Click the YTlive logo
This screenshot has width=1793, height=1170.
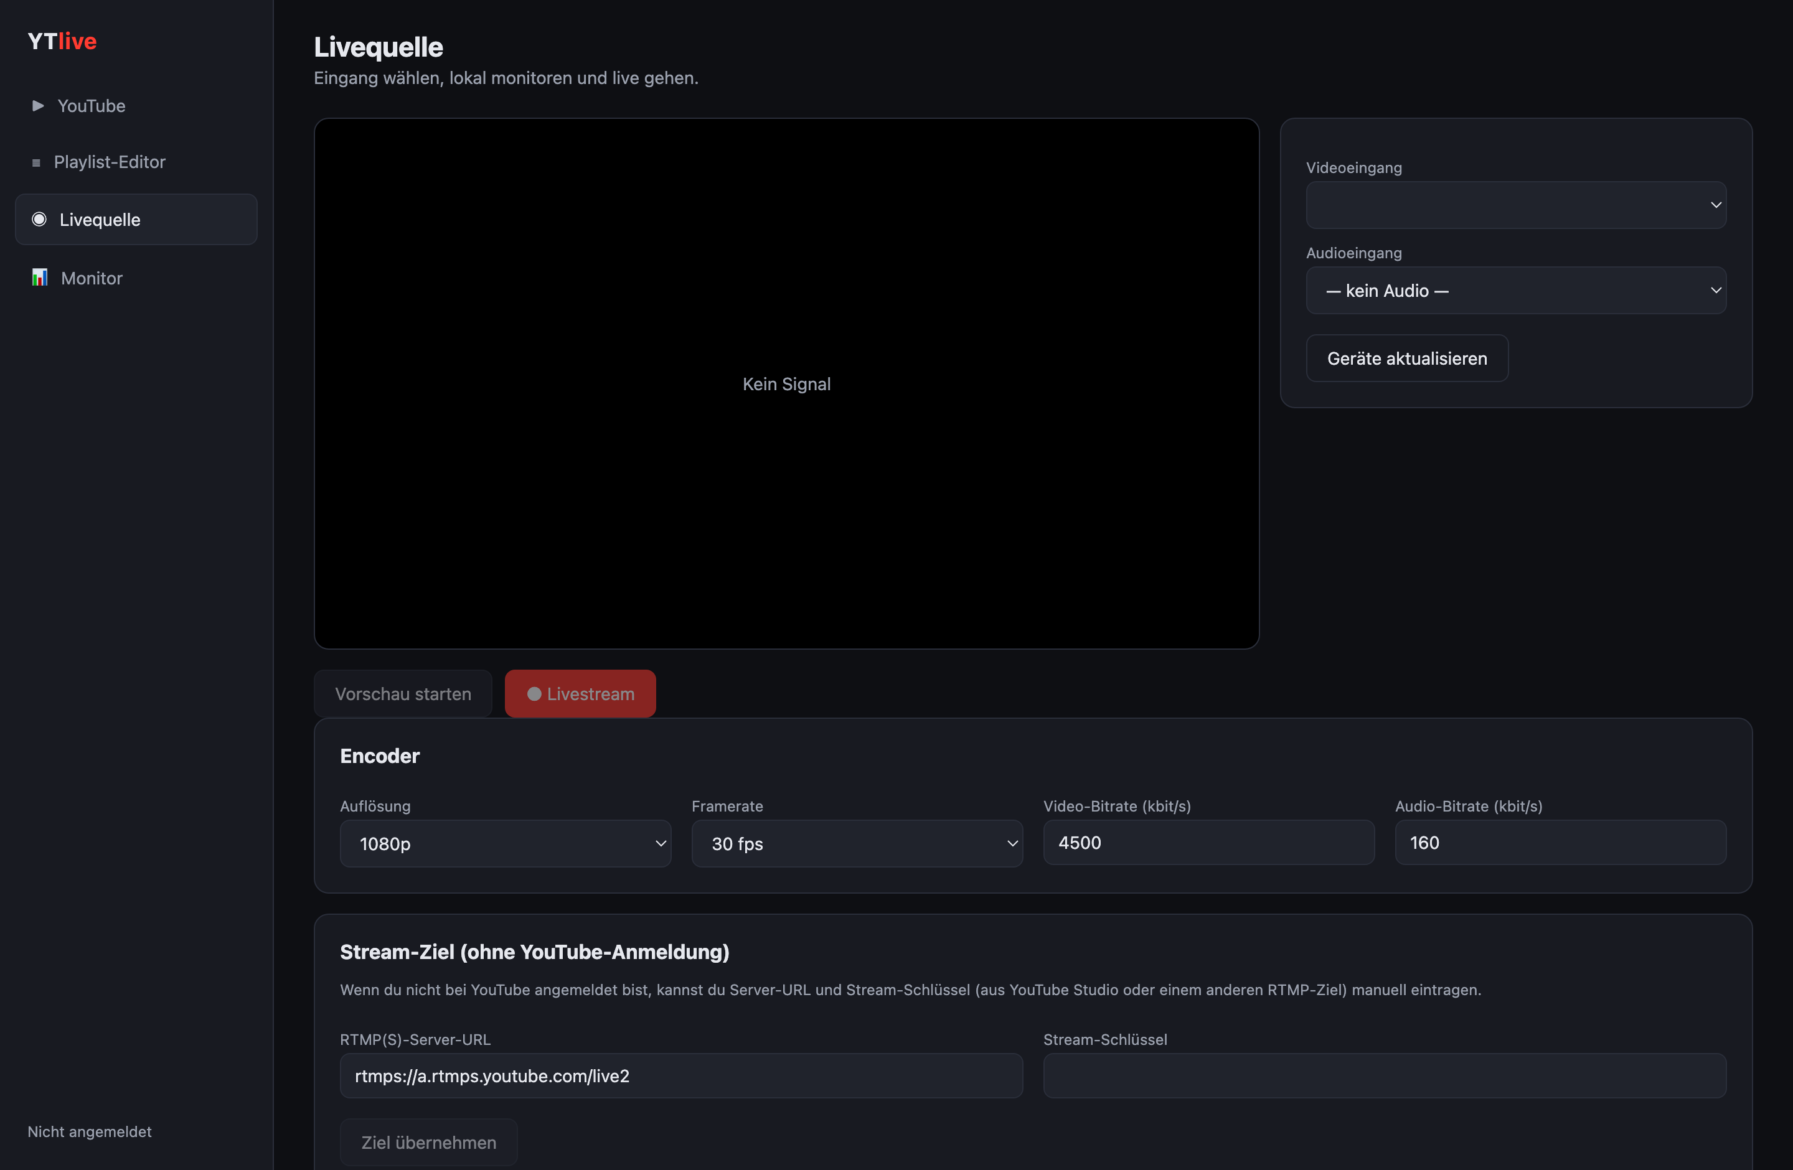point(62,40)
